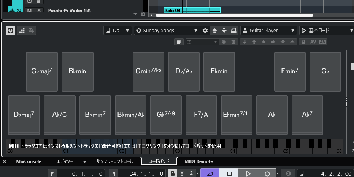Toggle the chord pads power button
The height and width of the screenshot is (177, 354).
(10, 31)
